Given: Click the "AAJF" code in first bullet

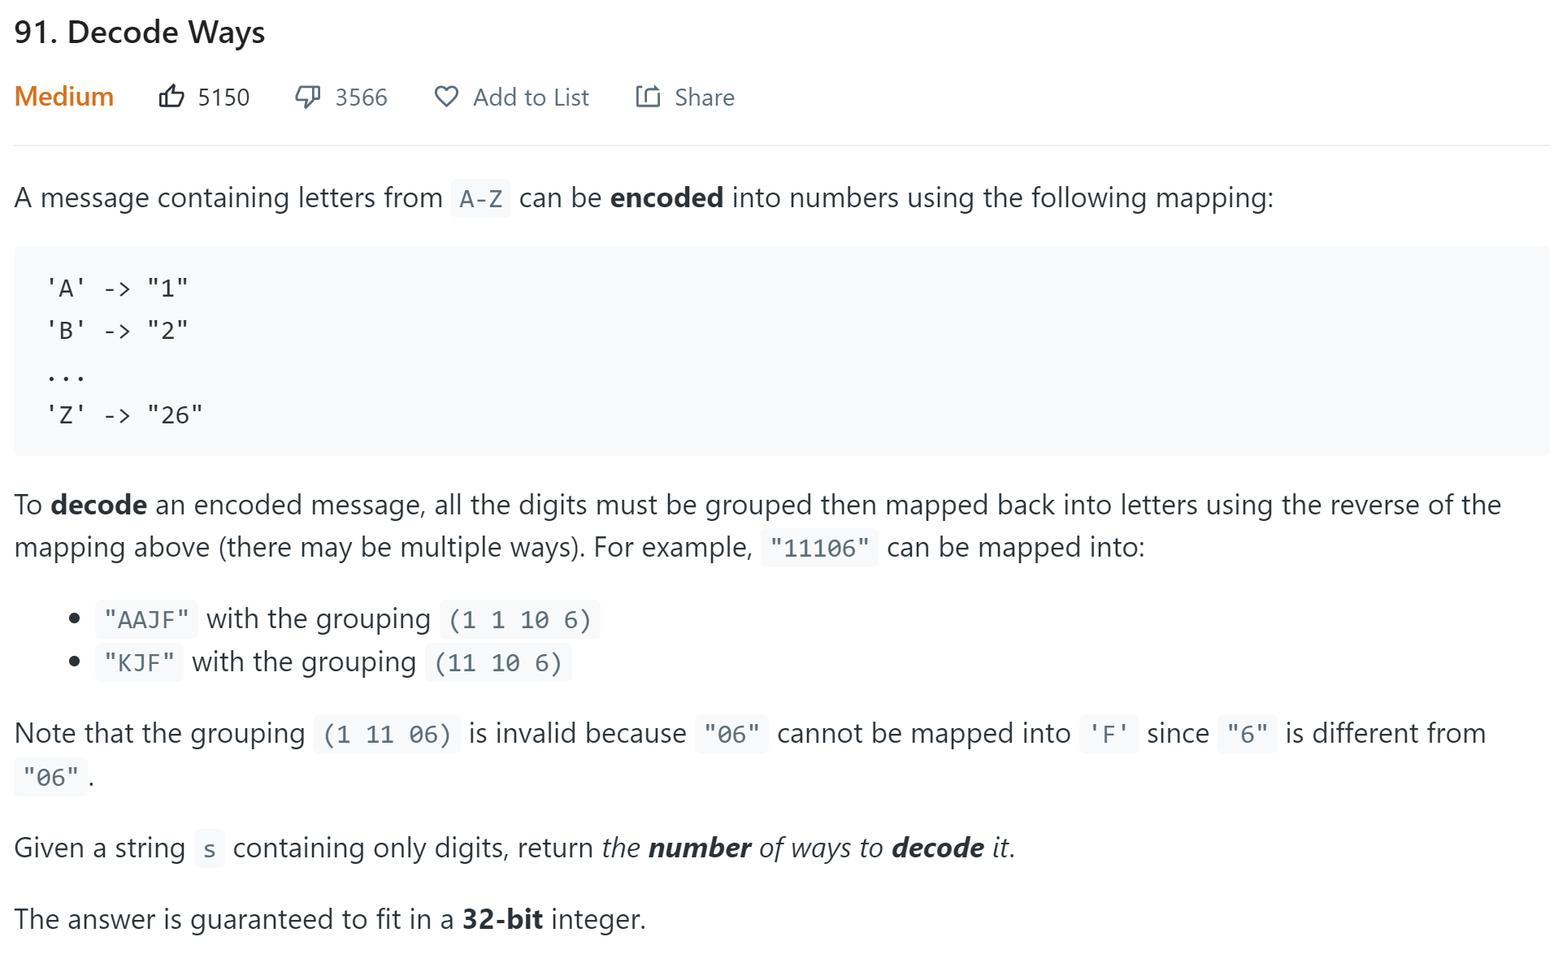Looking at the screenshot, I should pyautogui.click(x=146, y=620).
